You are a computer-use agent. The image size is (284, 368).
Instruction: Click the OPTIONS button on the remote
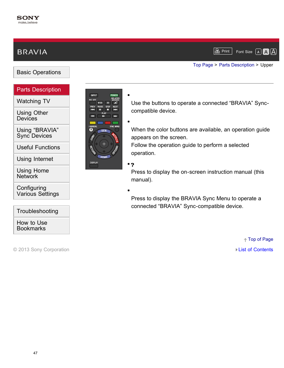tap(115, 150)
